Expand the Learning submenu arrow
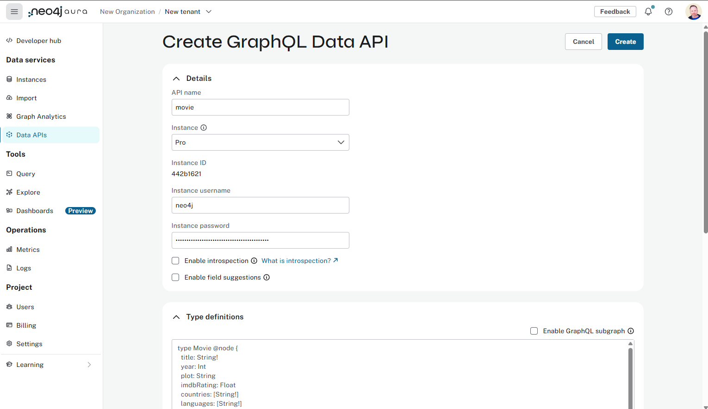The image size is (708, 409). [89, 365]
